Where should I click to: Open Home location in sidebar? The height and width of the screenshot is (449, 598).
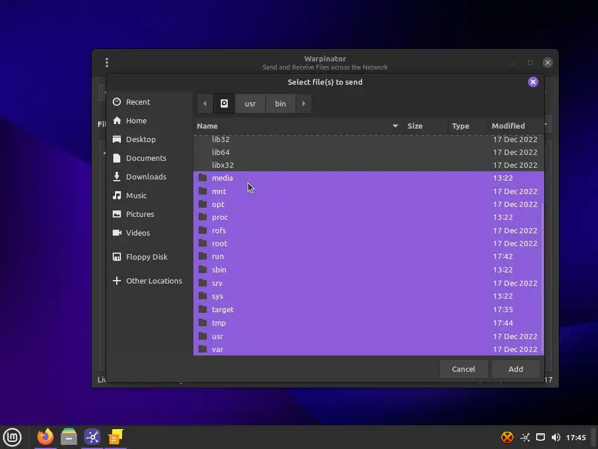pyautogui.click(x=149, y=120)
